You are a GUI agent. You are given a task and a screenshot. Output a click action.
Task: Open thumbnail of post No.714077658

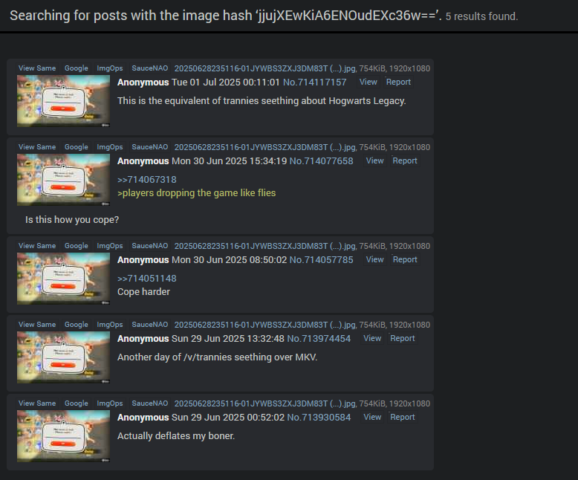63,180
